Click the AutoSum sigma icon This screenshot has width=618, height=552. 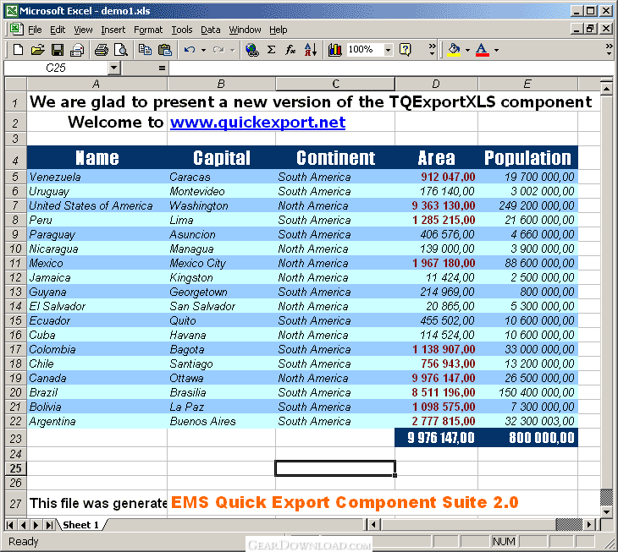pos(271,50)
